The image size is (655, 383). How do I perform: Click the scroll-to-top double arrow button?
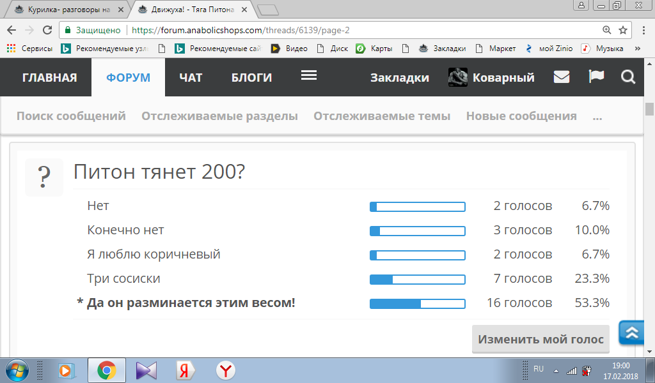click(632, 333)
